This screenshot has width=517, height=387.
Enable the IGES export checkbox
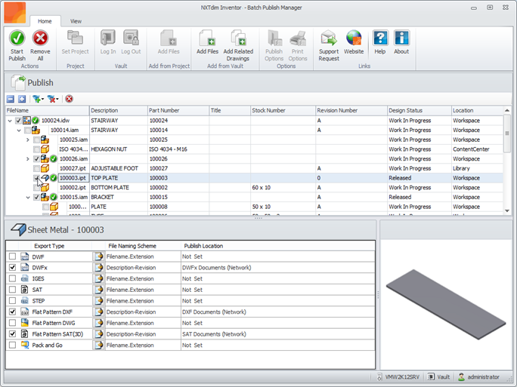13,278
